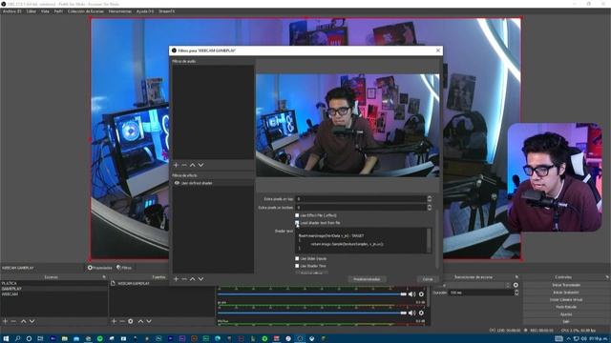Open the StreamFX menu

(166, 11)
